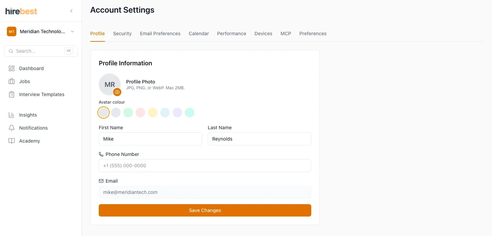Choose the green avatar colour

click(128, 113)
